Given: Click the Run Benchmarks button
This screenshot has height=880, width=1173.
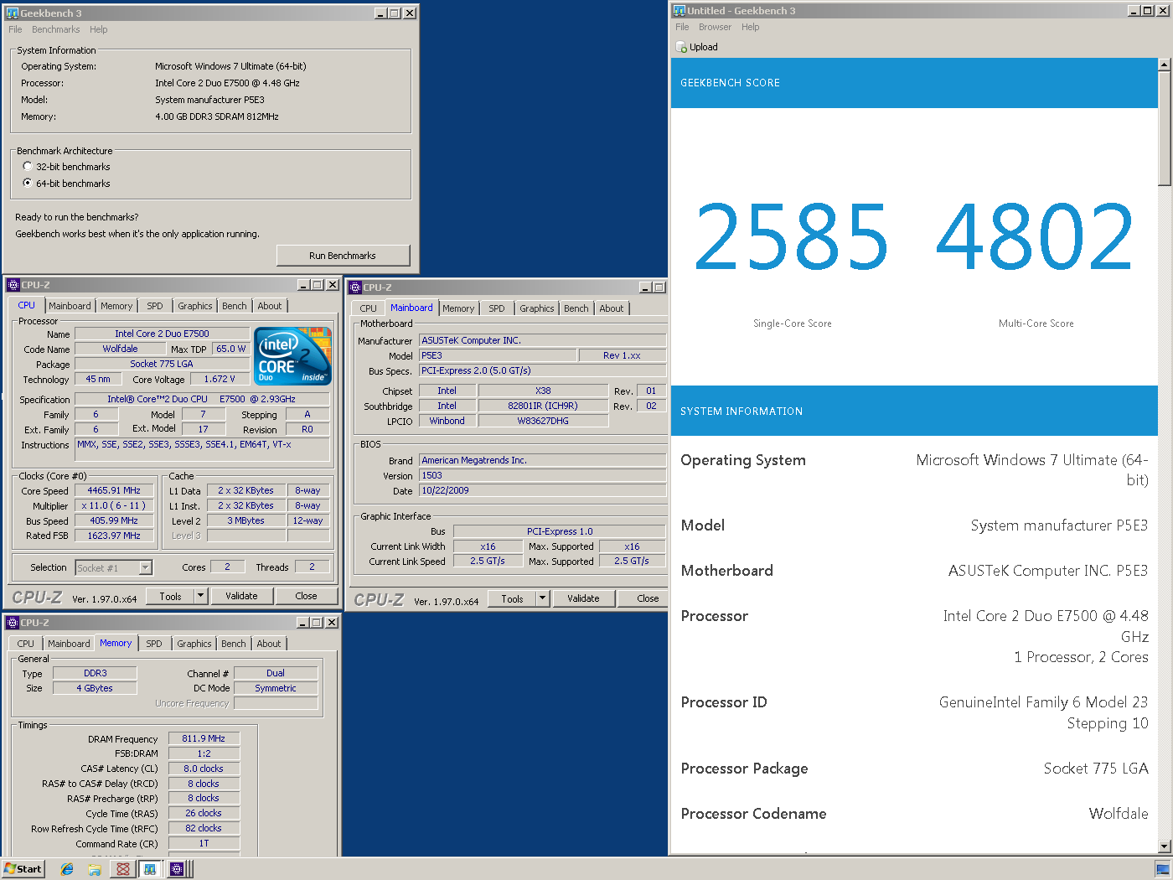Looking at the screenshot, I should (x=343, y=256).
